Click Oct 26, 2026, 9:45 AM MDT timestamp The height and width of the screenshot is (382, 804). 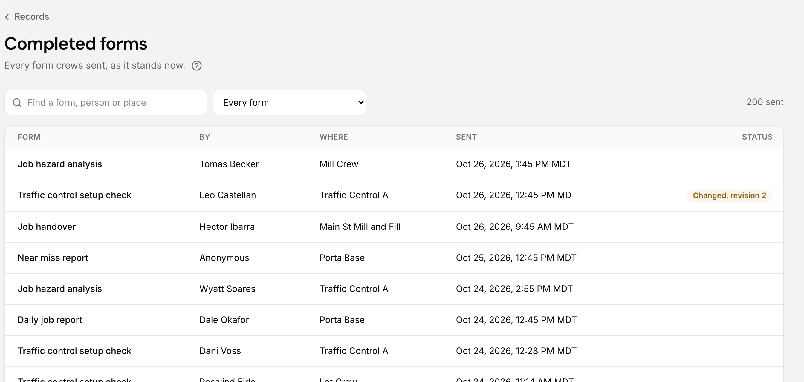pyautogui.click(x=515, y=227)
